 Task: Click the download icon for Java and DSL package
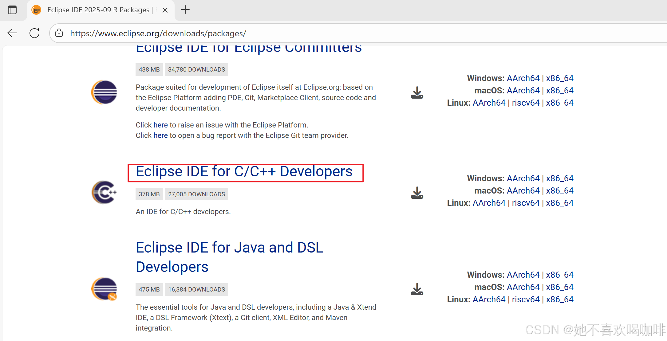[x=417, y=289]
